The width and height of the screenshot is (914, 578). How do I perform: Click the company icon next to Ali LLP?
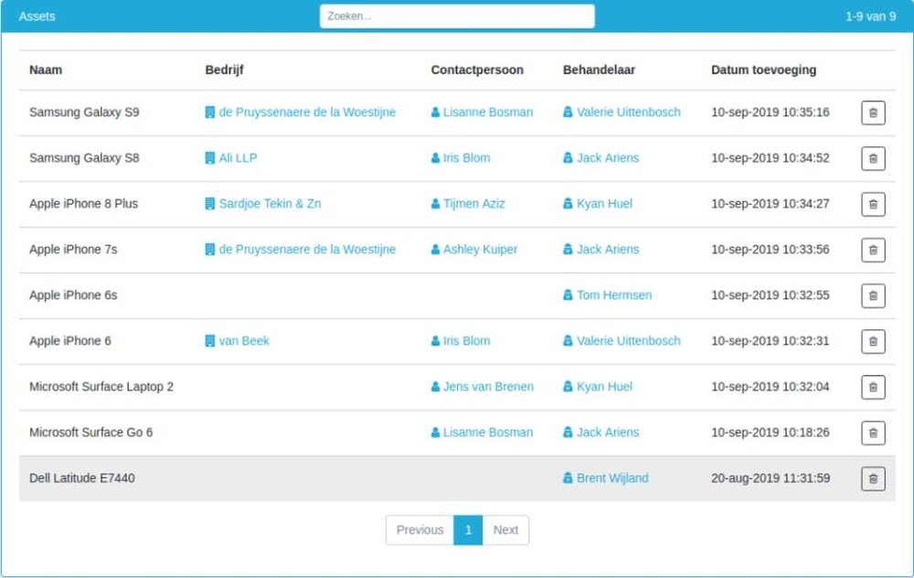208,158
